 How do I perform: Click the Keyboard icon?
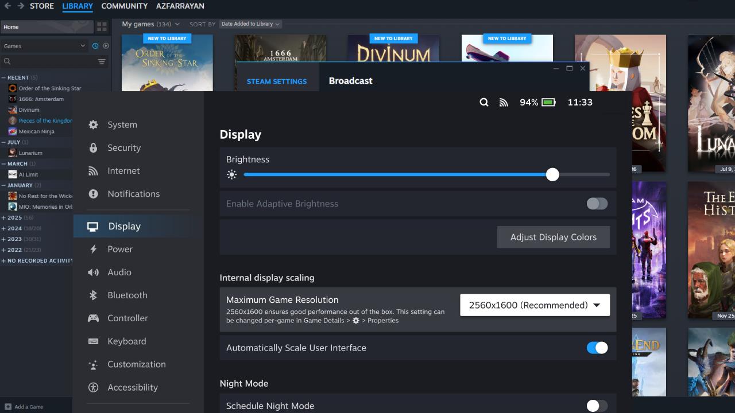click(93, 341)
